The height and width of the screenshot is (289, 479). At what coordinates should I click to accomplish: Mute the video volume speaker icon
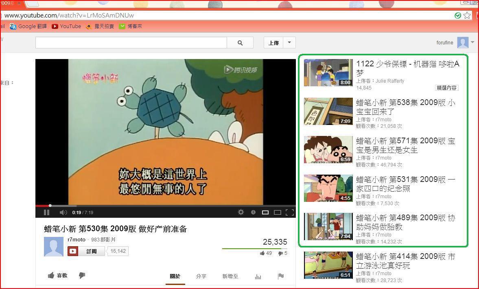pos(63,212)
